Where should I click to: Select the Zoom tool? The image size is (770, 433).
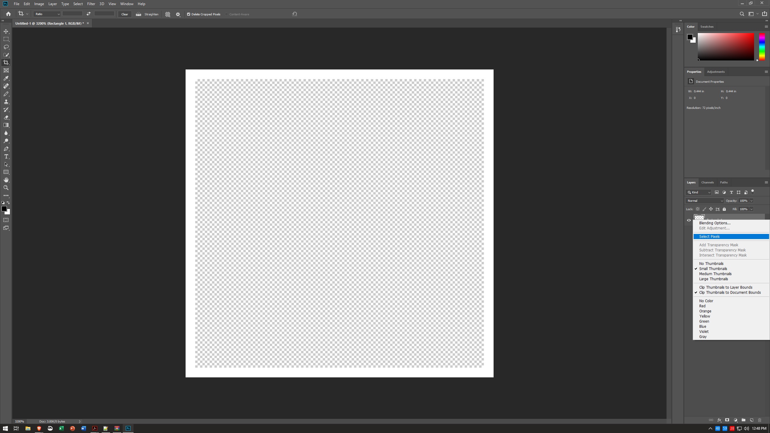click(x=6, y=188)
